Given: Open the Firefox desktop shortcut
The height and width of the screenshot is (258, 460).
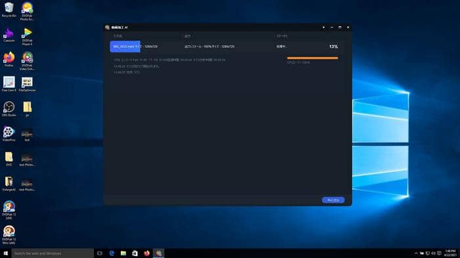Looking at the screenshot, I should (9, 60).
